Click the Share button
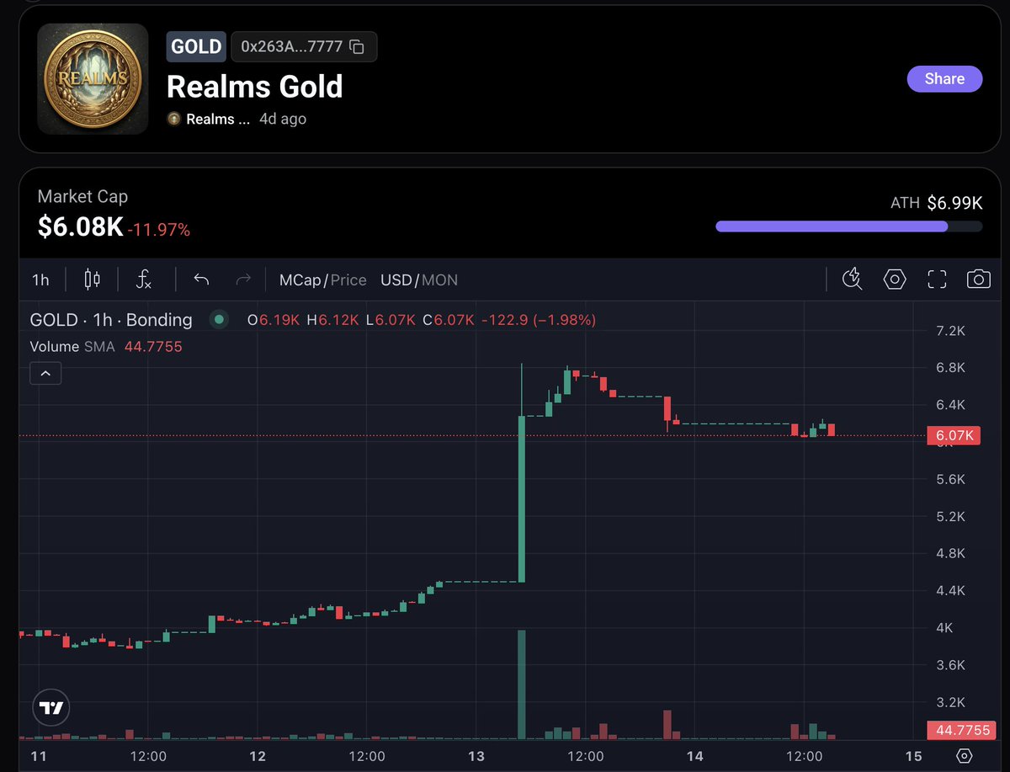1010x772 pixels. pos(944,79)
